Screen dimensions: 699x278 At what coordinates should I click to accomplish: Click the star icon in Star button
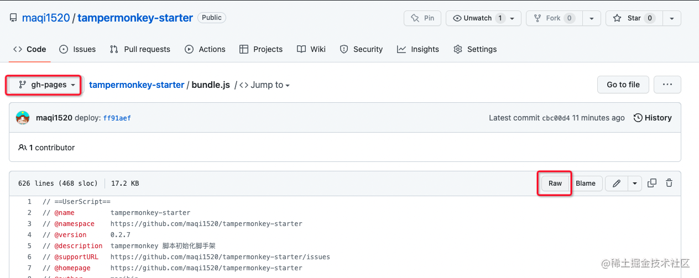tap(617, 18)
